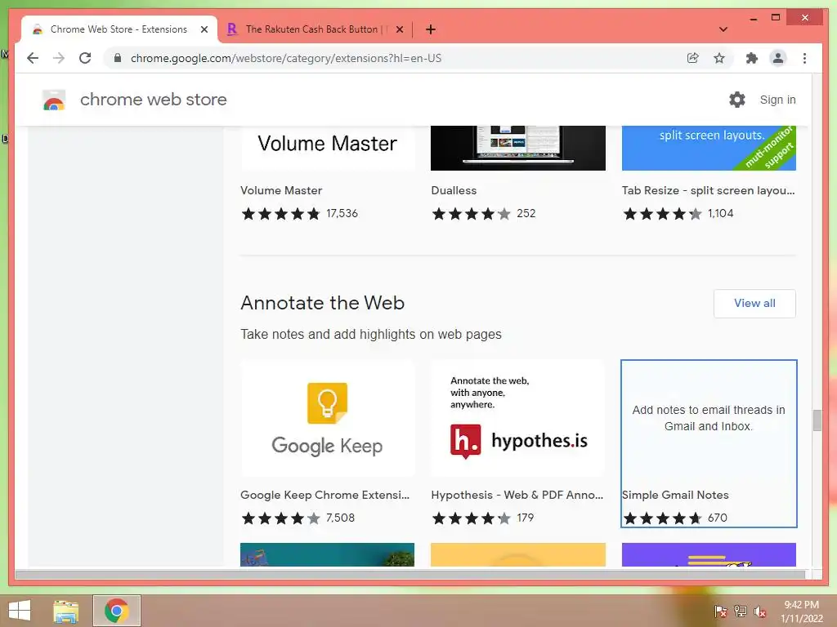Click the Google Keep star rating
Image resolution: width=837 pixels, height=627 pixels.
click(281, 518)
